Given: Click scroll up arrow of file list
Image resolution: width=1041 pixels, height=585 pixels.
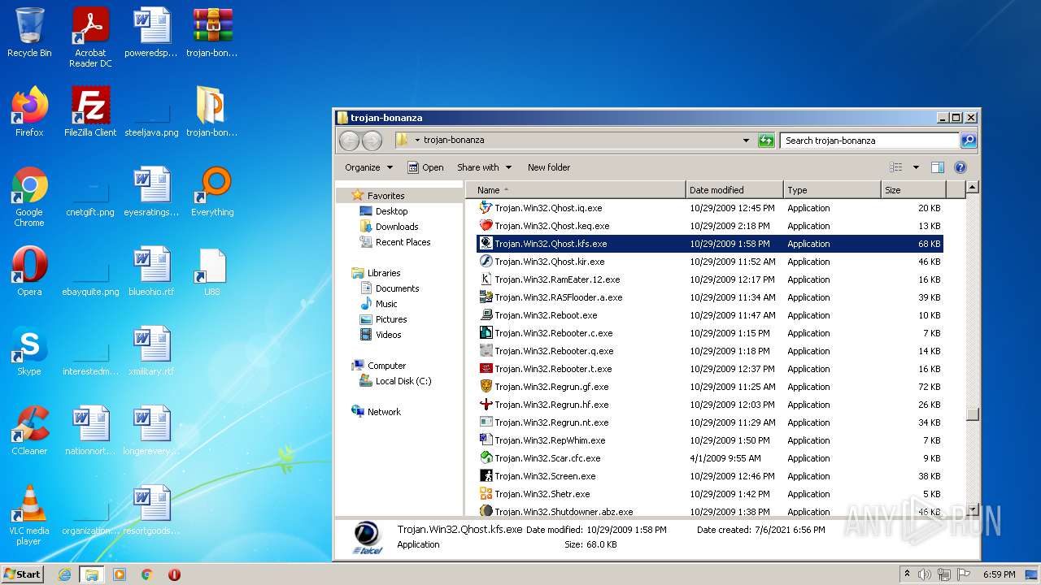Looking at the screenshot, I should (x=973, y=188).
